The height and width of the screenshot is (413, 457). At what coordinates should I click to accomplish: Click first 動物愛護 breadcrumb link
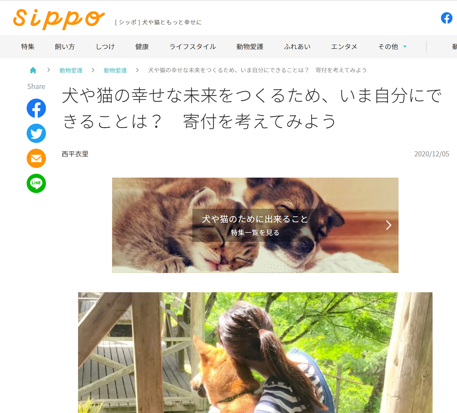coord(71,70)
